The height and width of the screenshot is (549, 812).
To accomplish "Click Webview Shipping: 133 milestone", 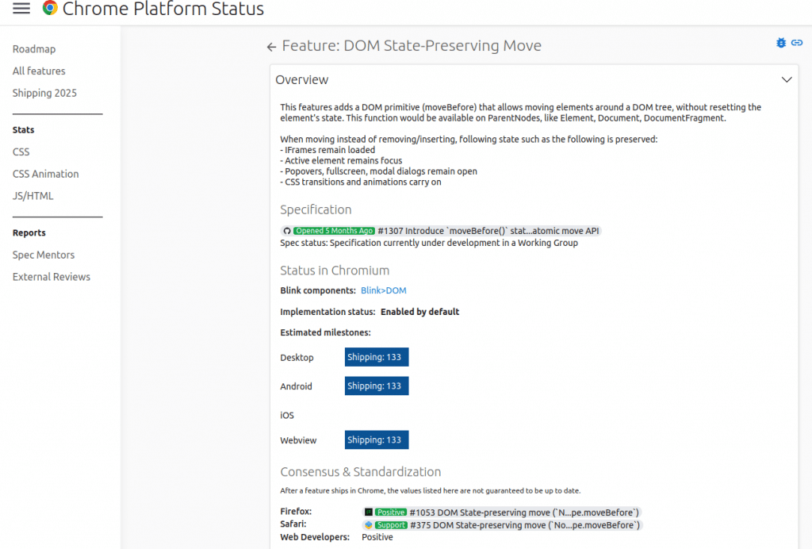I will pyautogui.click(x=377, y=440).
